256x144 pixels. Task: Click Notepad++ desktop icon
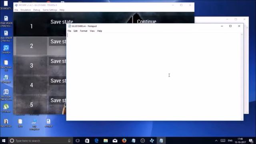(6, 79)
